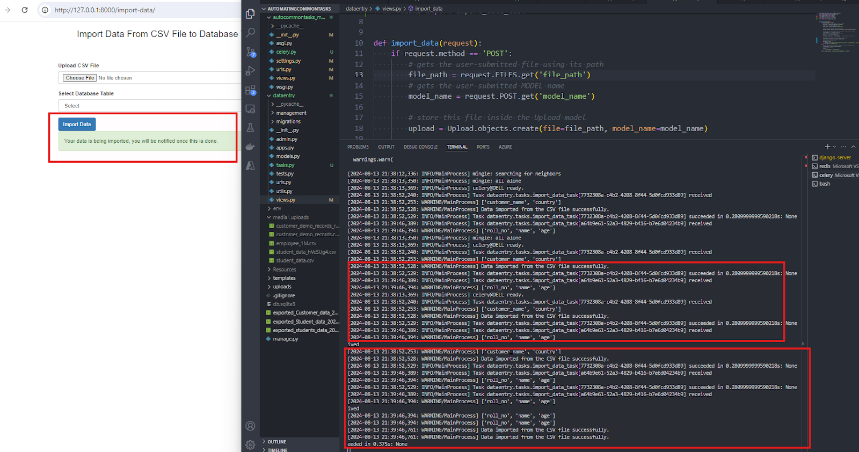The image size is (859, 452).
Task: Select the redis terminal entry
Action: coord(834,166)
